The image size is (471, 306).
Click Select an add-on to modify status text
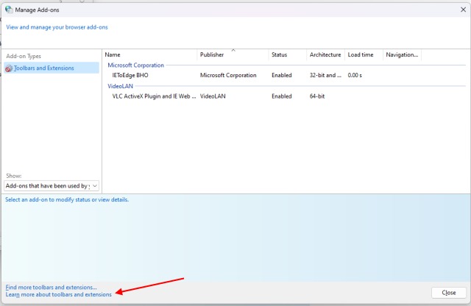pos(67,199)
